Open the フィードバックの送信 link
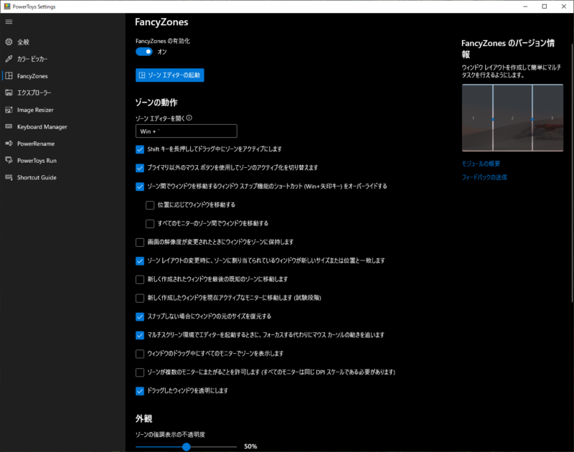The image size is (574, 452). [x=484, y=177]
